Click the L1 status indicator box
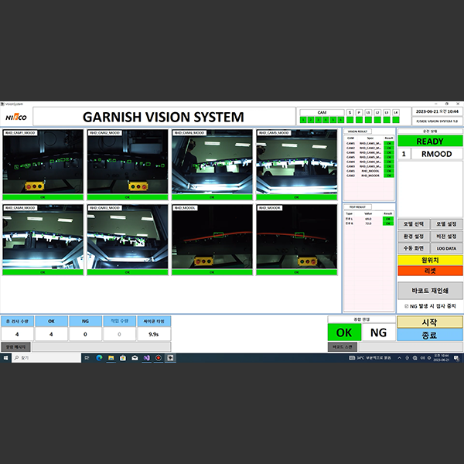 [x=368, y=113]
